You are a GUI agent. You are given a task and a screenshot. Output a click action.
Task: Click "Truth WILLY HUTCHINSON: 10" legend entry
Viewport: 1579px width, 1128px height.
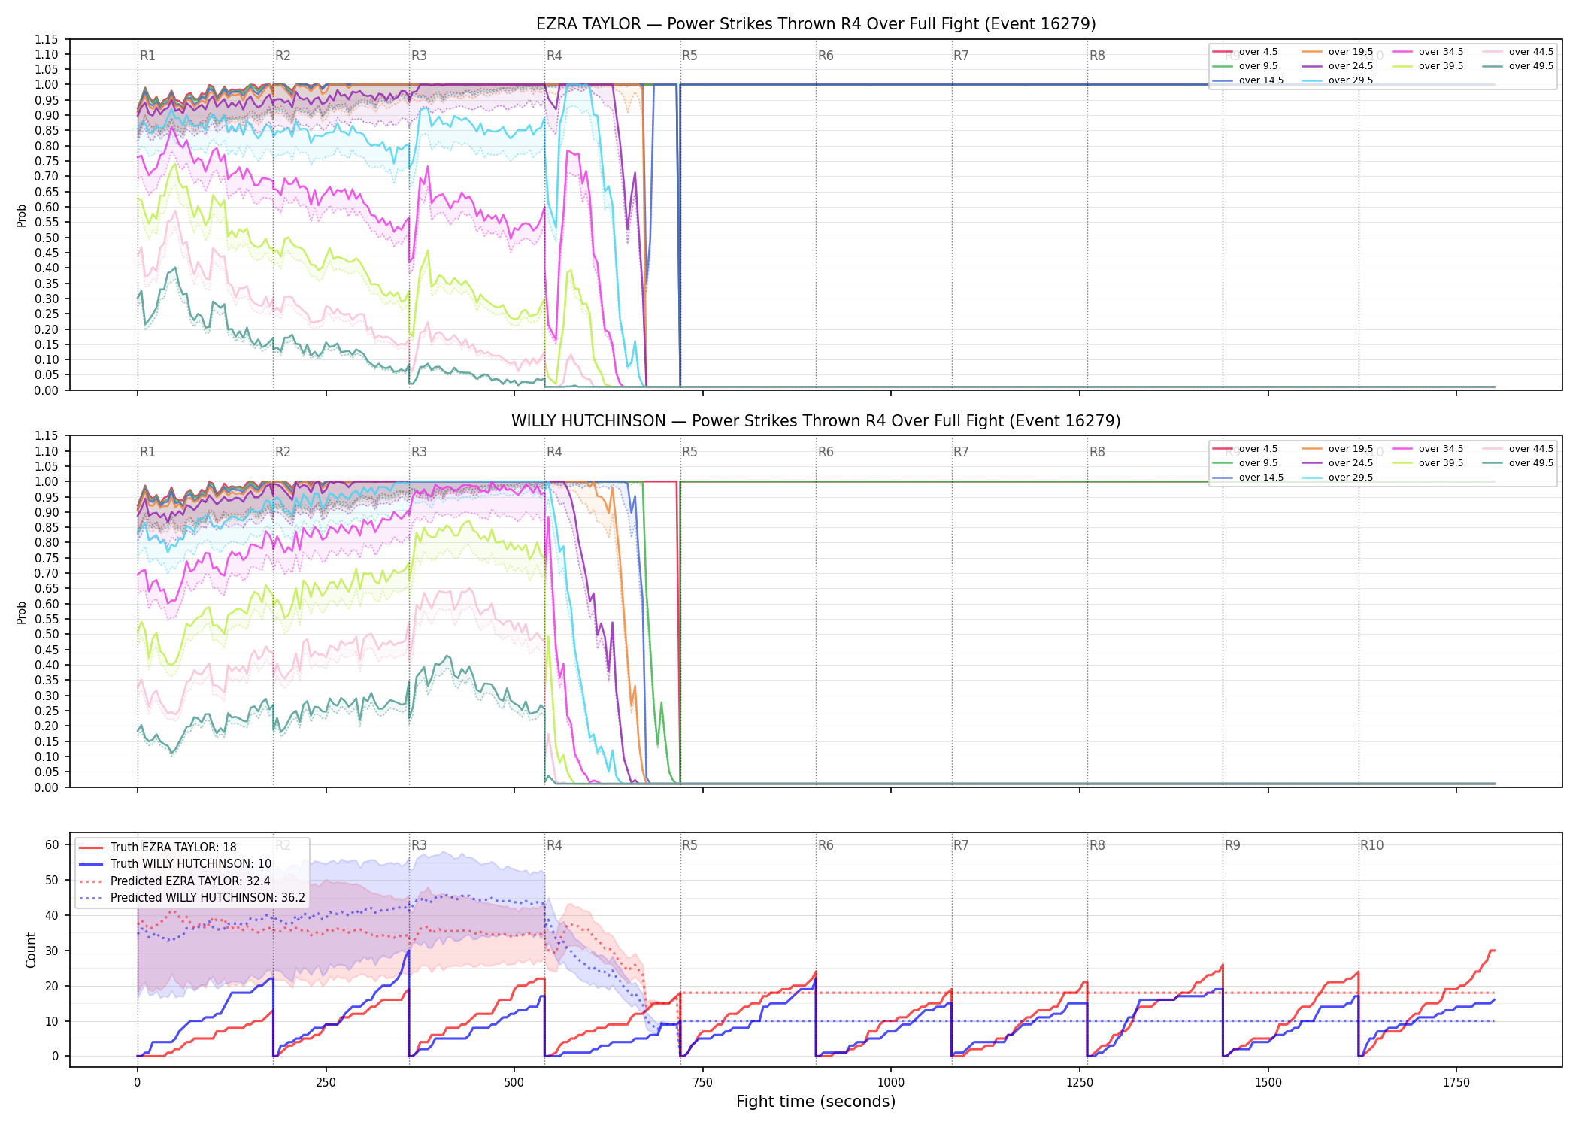coord(175,864)
